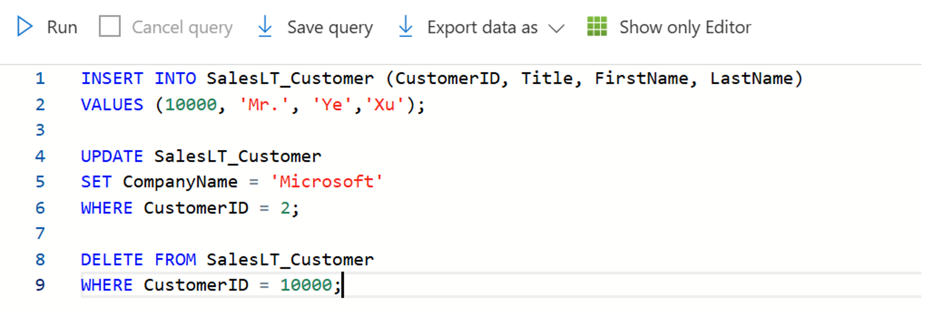Screen dimensions: 926x309
Task: Click line number 4 in gutter
Action: click(x=40, y=156)
